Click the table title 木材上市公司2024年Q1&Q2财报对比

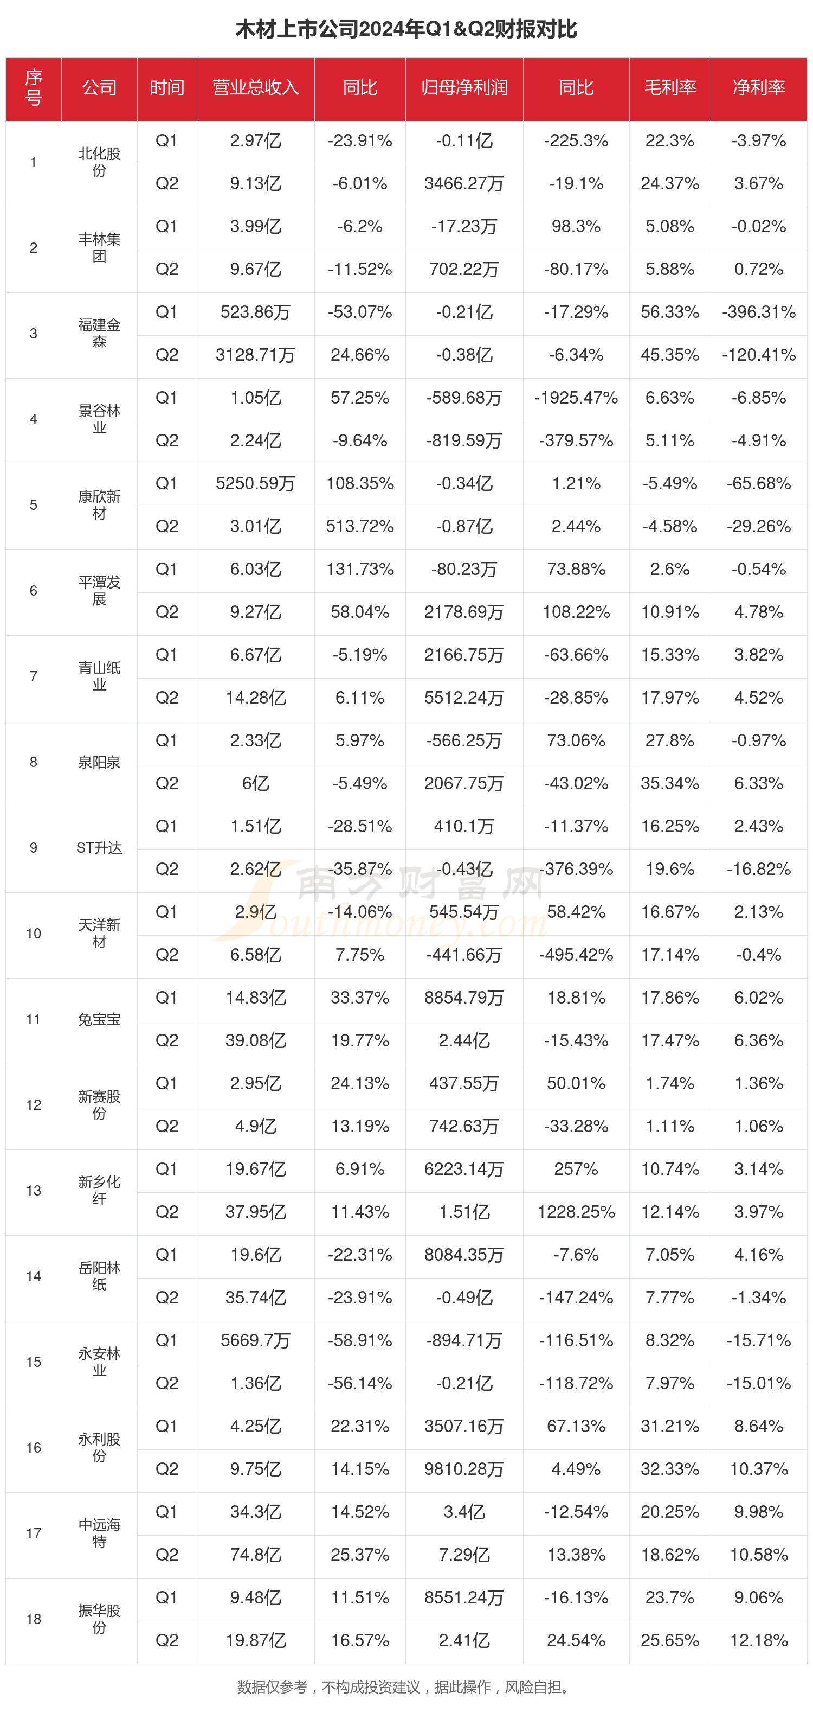pos(406,29)
